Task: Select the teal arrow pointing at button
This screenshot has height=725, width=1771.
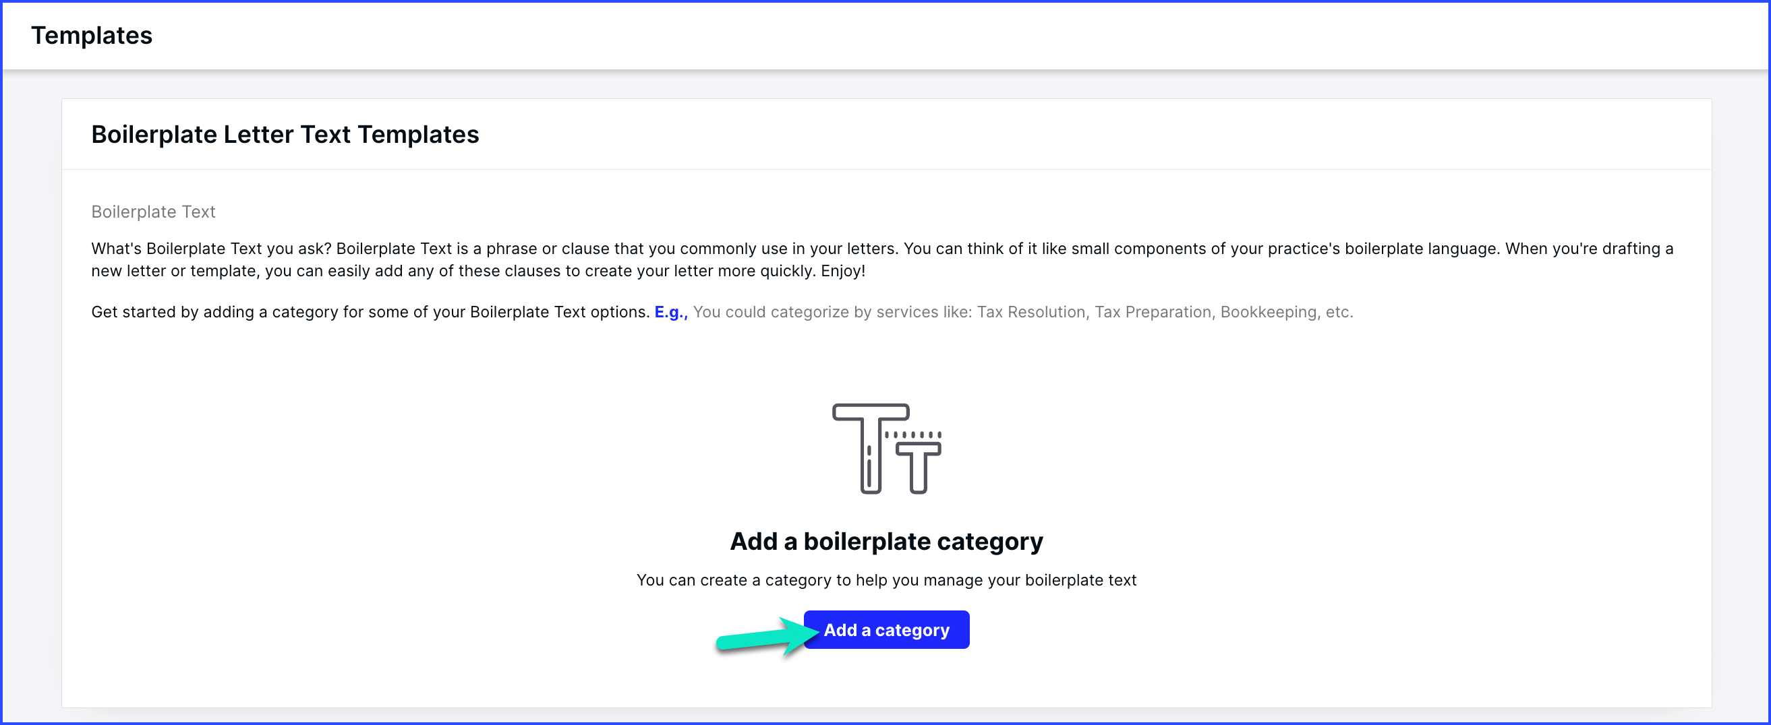Action: 767,637
